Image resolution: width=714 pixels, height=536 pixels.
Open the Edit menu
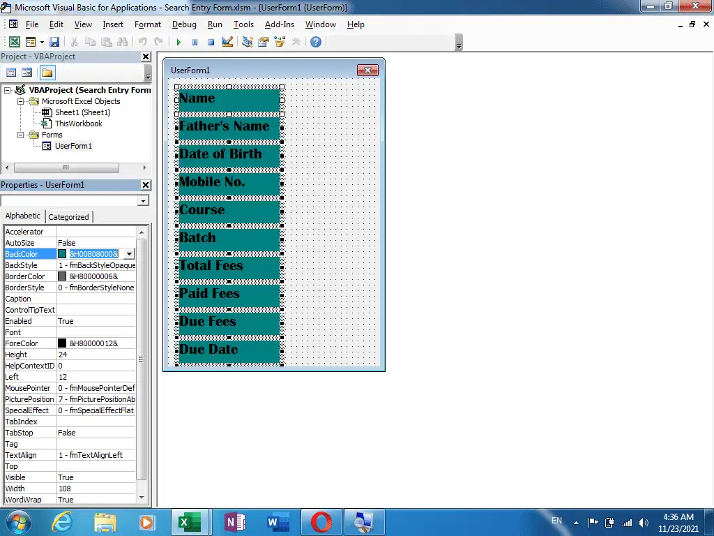pos(56,24)
